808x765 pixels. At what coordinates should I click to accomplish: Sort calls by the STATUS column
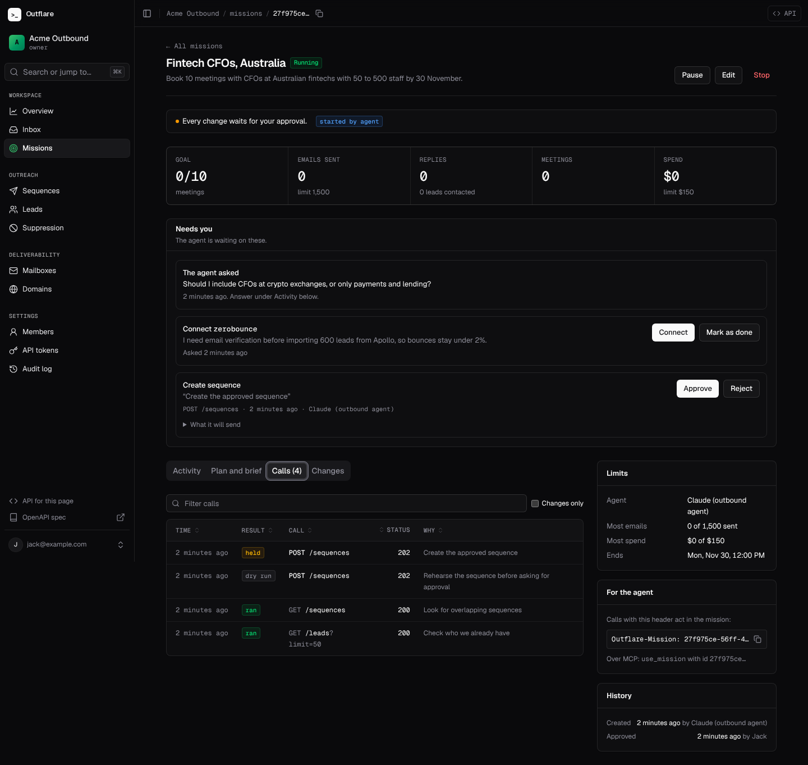click(394, 530)
